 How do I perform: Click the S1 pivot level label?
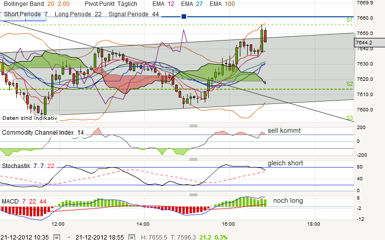(x=349, y=20)
